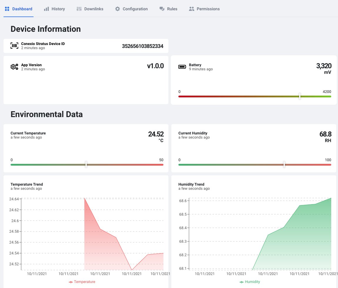Go to the Configuration tab
Viewport: 338px width, 288px height.
131,9
